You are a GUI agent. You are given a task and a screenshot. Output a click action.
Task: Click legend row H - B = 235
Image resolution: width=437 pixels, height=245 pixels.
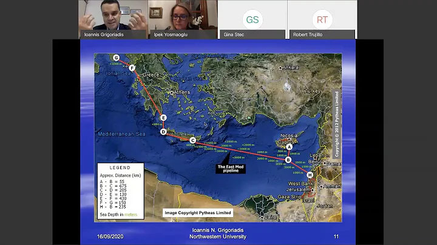tap(113, 207)
